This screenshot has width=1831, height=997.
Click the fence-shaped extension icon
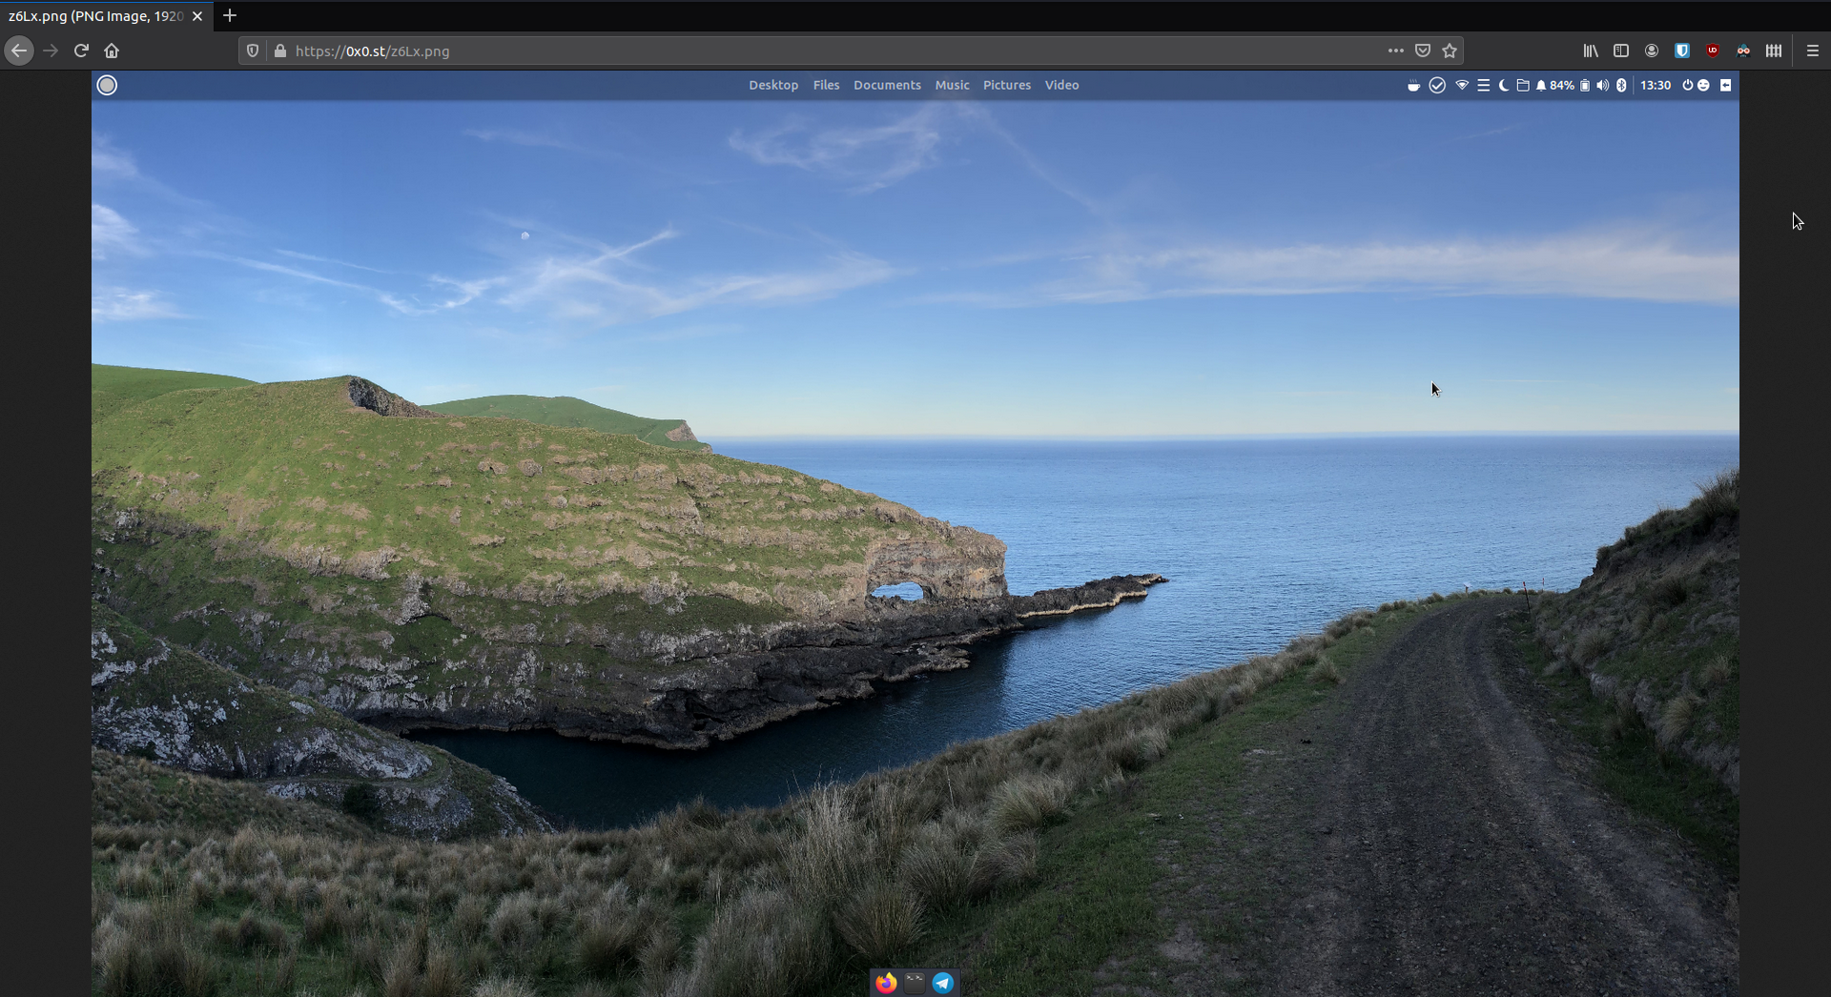point(1774,51)
